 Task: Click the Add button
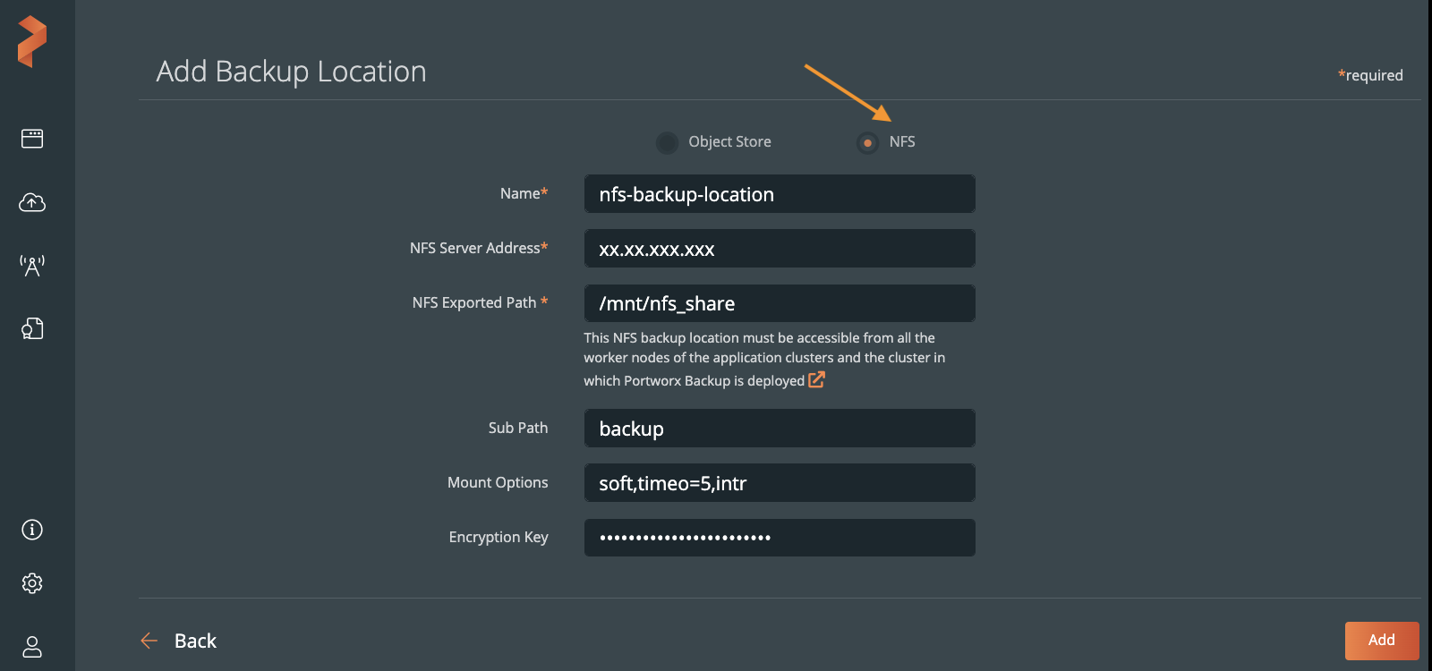(1381, 641)
